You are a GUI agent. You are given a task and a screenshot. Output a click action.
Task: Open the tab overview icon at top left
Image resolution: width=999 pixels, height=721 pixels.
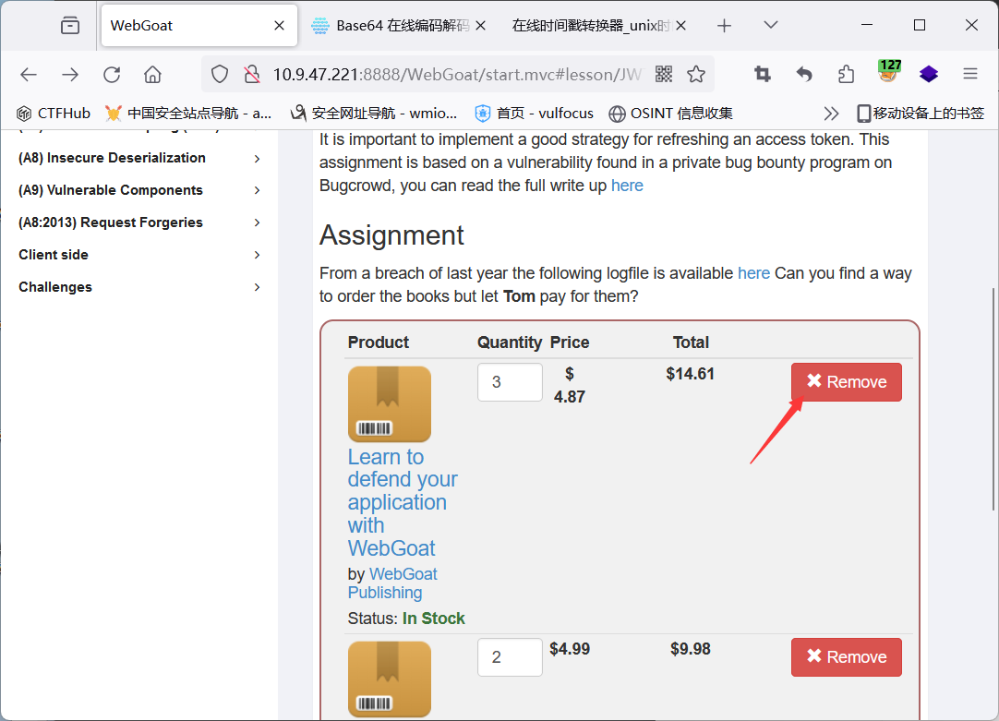70,26
